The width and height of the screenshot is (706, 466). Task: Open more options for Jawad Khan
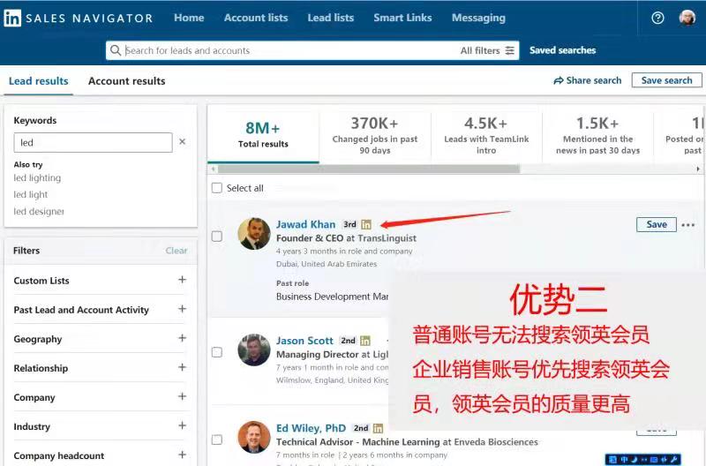click(688, 225)
